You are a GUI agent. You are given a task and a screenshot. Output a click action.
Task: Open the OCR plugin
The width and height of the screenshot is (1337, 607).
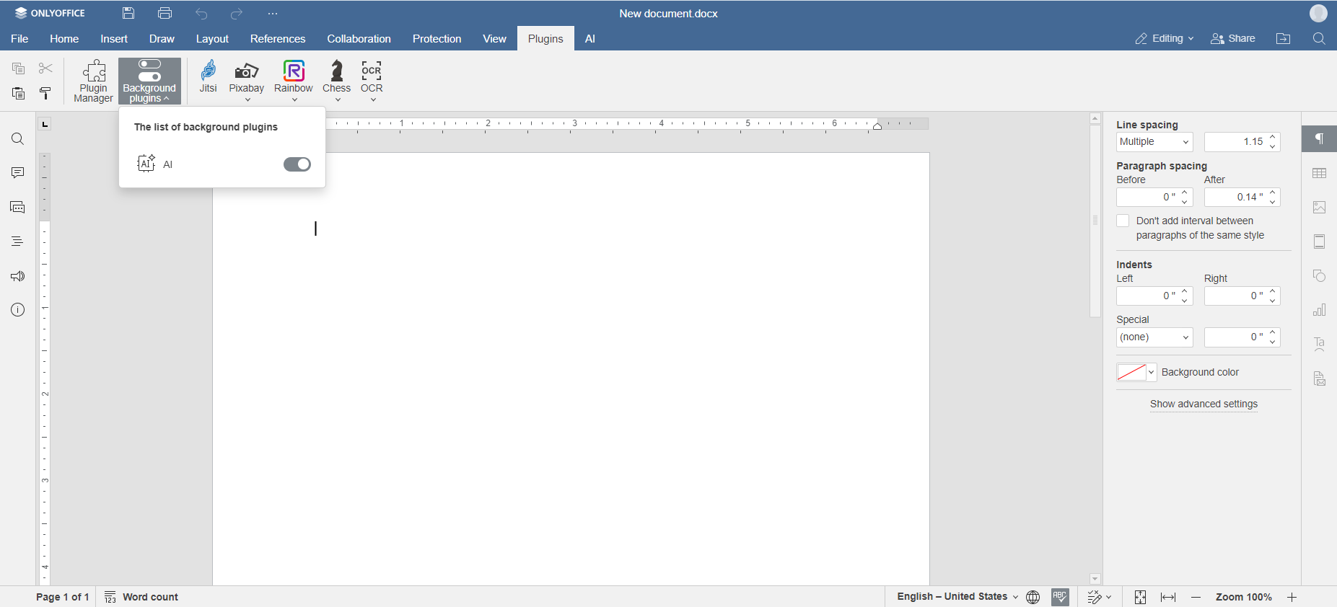(x=372, y=76)
